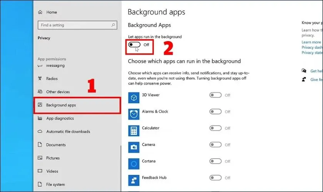Click the Home icon in sidebar
This screenshot has height=192, width=323.
click(40, 12)
